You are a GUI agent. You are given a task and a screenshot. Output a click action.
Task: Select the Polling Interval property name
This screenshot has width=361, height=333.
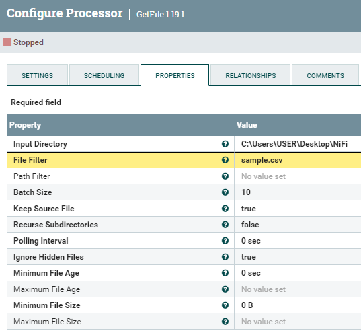[41, 241]
